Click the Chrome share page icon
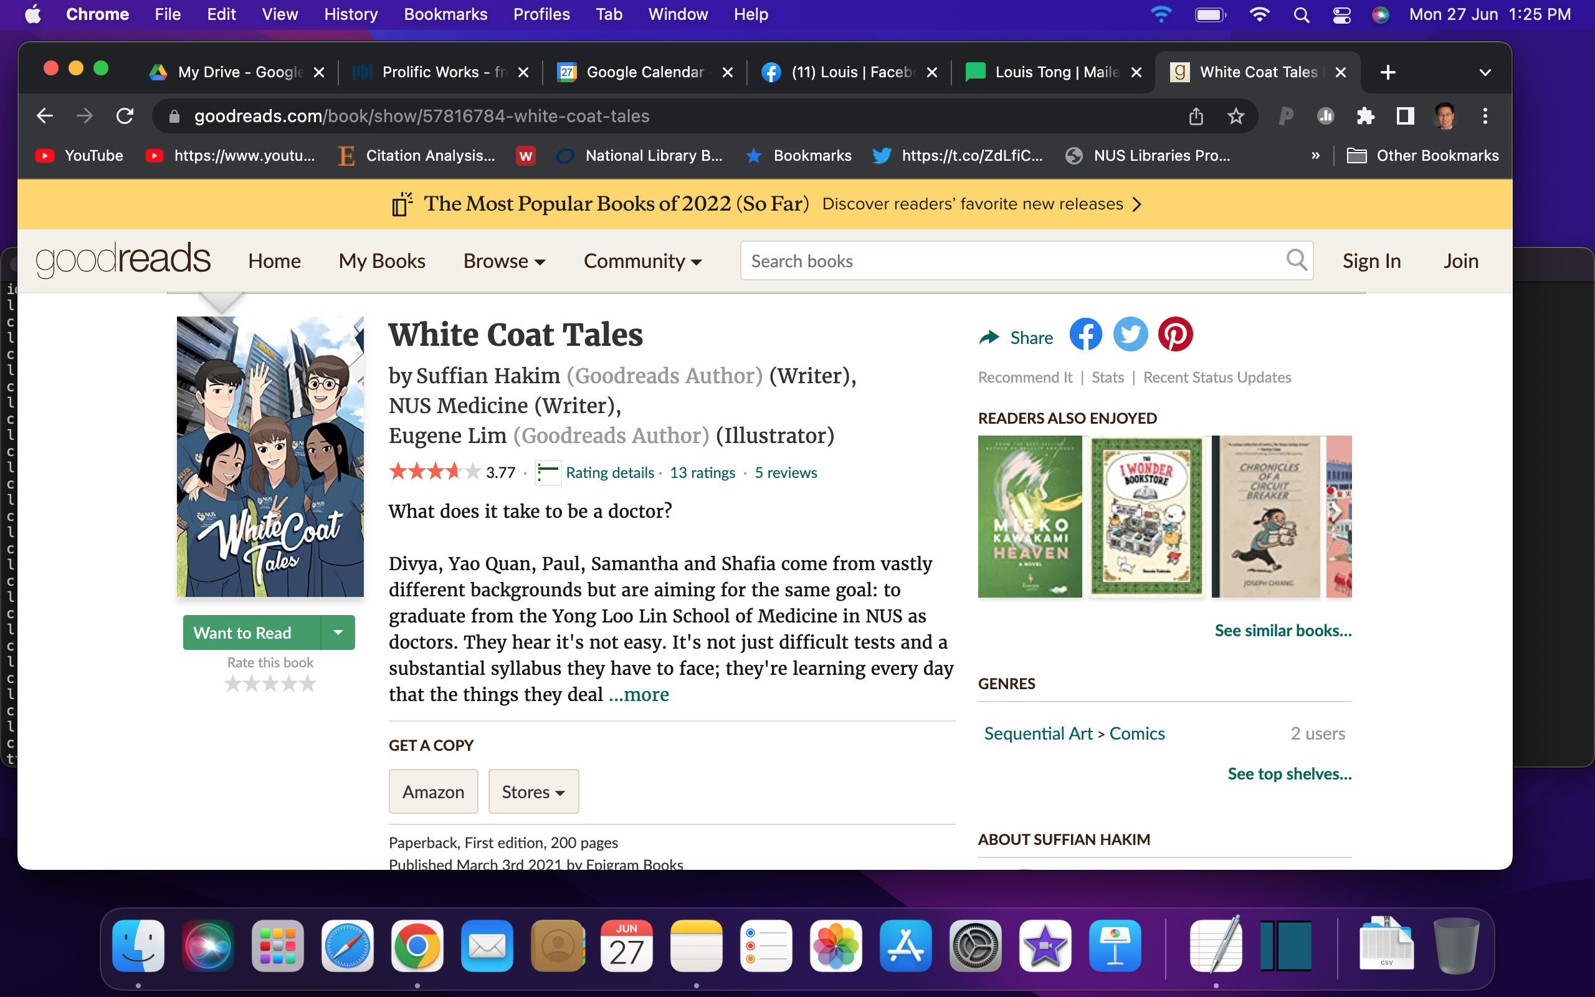The image size is (1595, 997). point(1196,116)
